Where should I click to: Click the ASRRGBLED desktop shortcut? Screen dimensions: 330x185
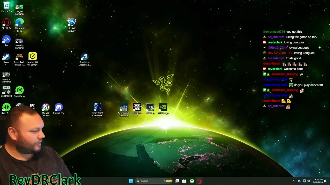tap(6, 92)
